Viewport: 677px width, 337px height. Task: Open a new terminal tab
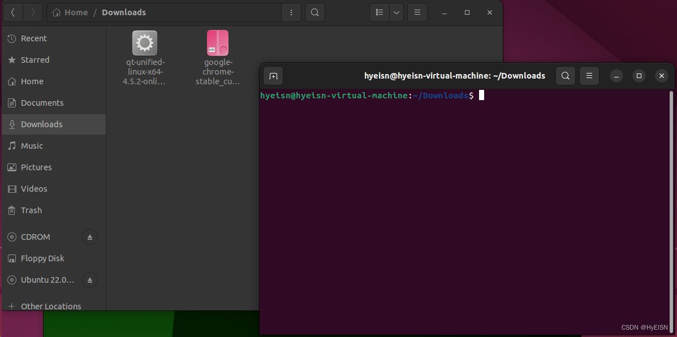(273, 75)
